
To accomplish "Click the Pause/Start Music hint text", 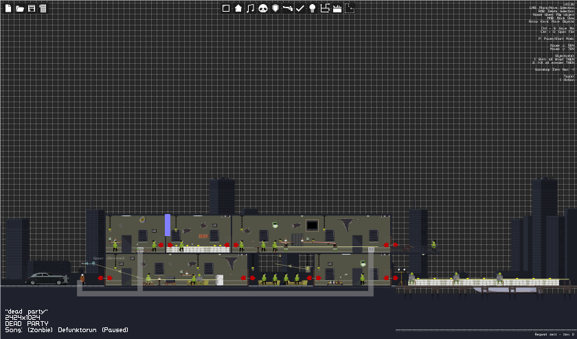I will coord(556,38).
